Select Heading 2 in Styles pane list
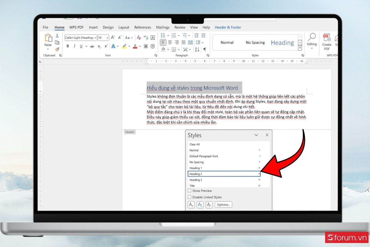This screenshot has width=370, height=247. [225, 174]
